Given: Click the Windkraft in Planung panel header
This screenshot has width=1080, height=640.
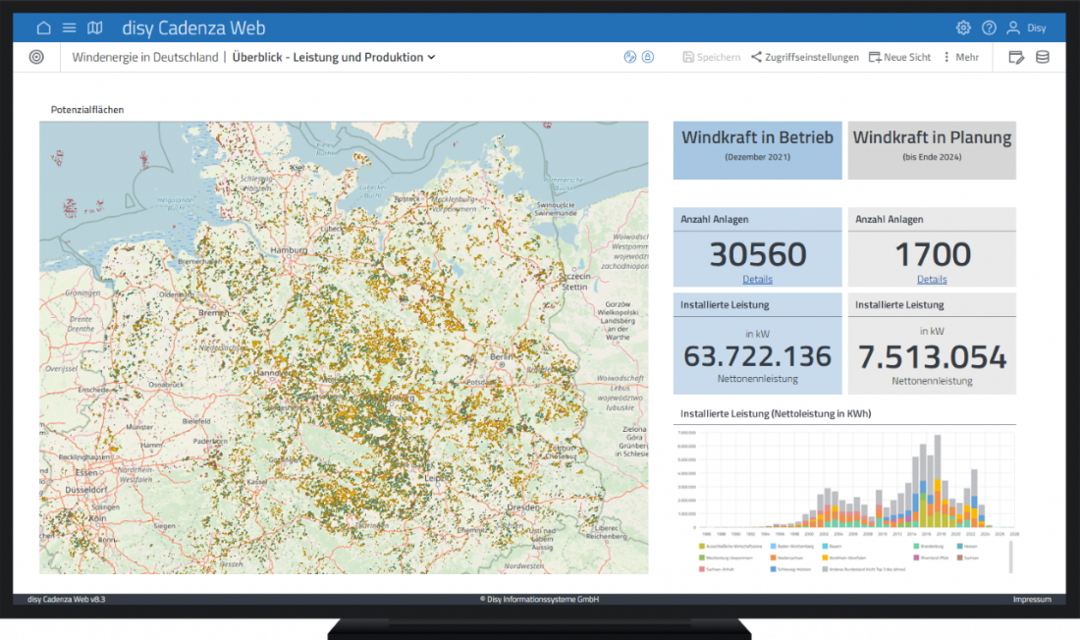Looking at the screenshot, I should (931, 149).
